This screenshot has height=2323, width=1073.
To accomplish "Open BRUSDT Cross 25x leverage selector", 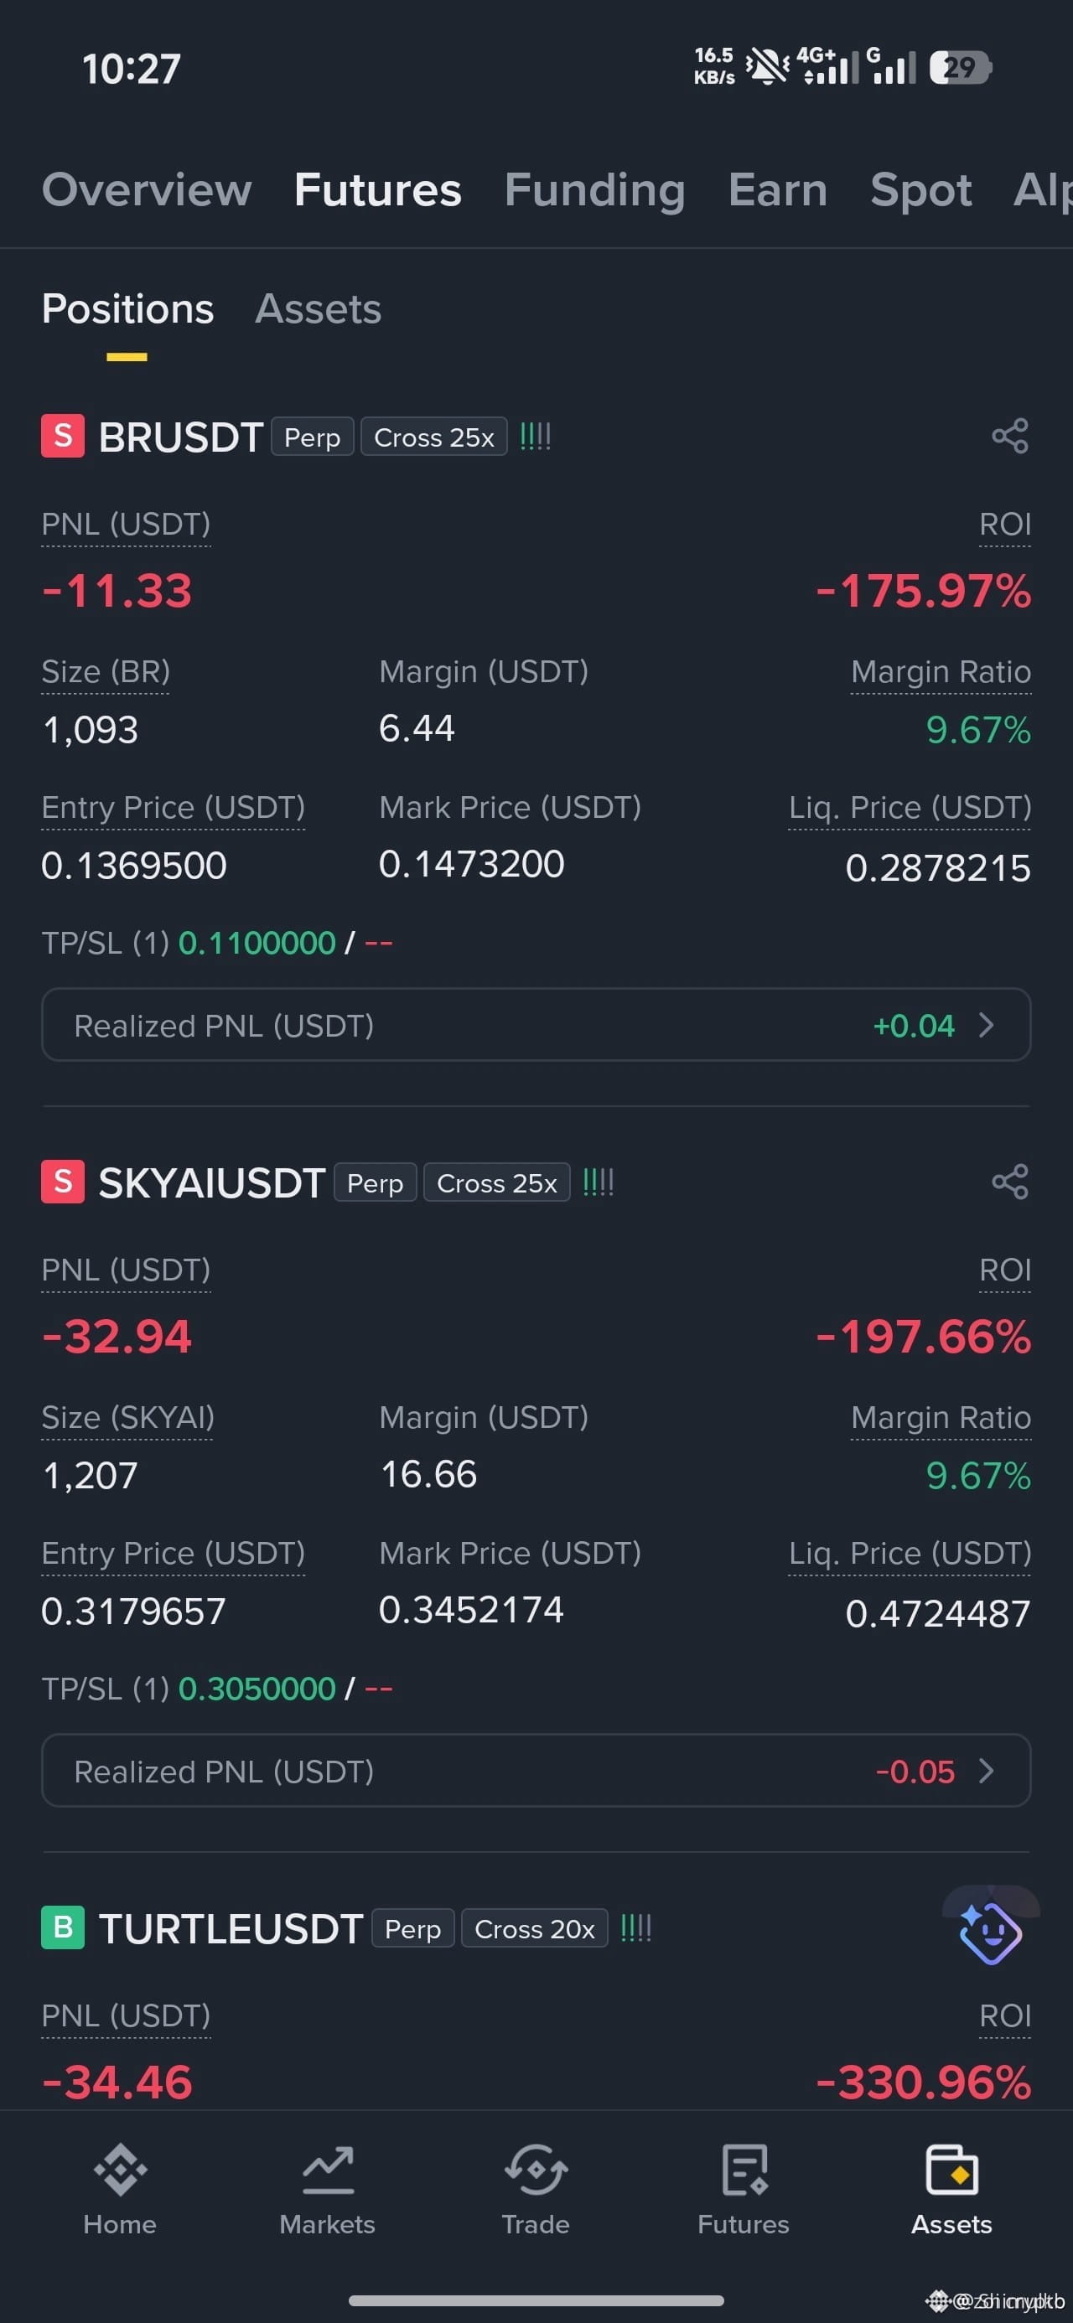I will point(434,437).
